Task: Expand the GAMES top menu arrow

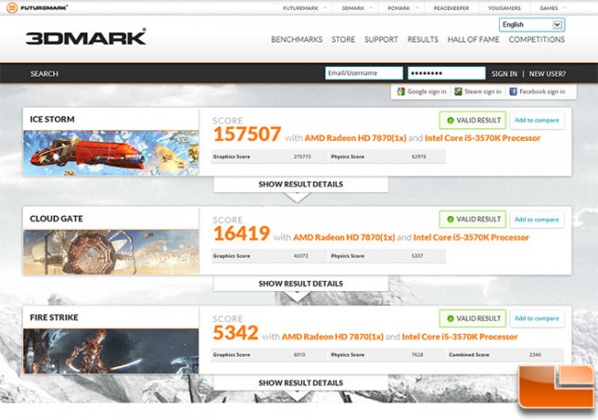Action: [565, 7]
